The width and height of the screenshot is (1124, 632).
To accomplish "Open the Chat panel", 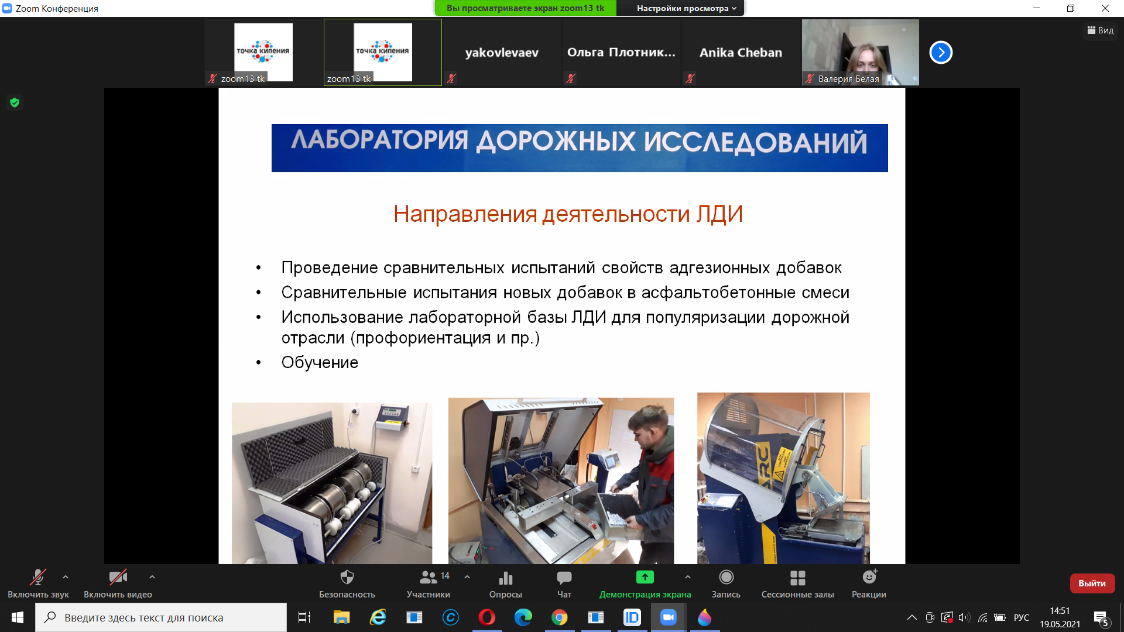I will point(564,583).
